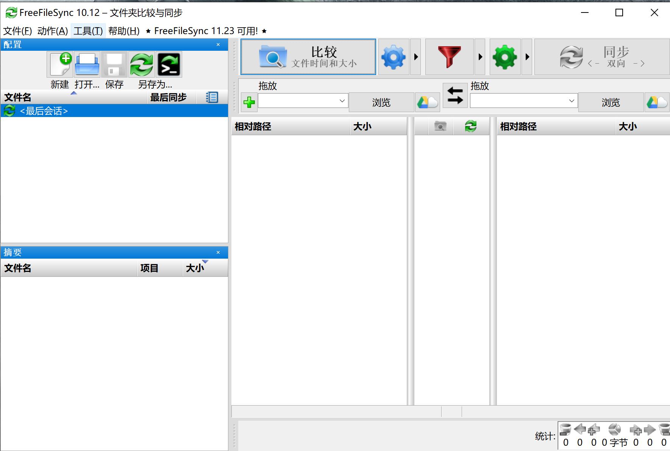This screenshot has height=451, width=670.
Task: Swap sides using the double-arrow icon
Action: [x=455, y=95]
